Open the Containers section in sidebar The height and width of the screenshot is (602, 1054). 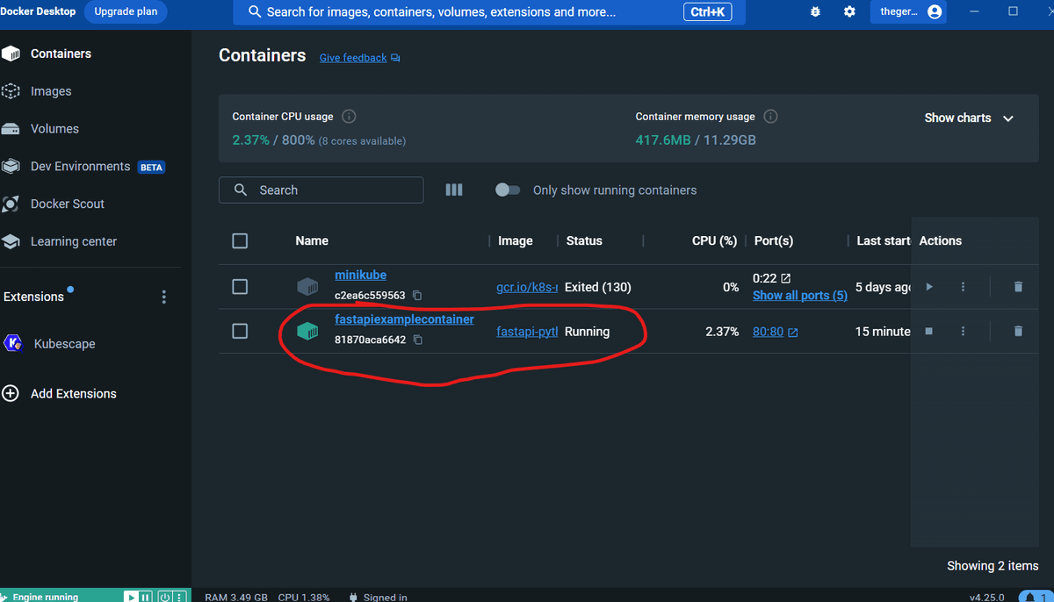(x=61, y=54)
